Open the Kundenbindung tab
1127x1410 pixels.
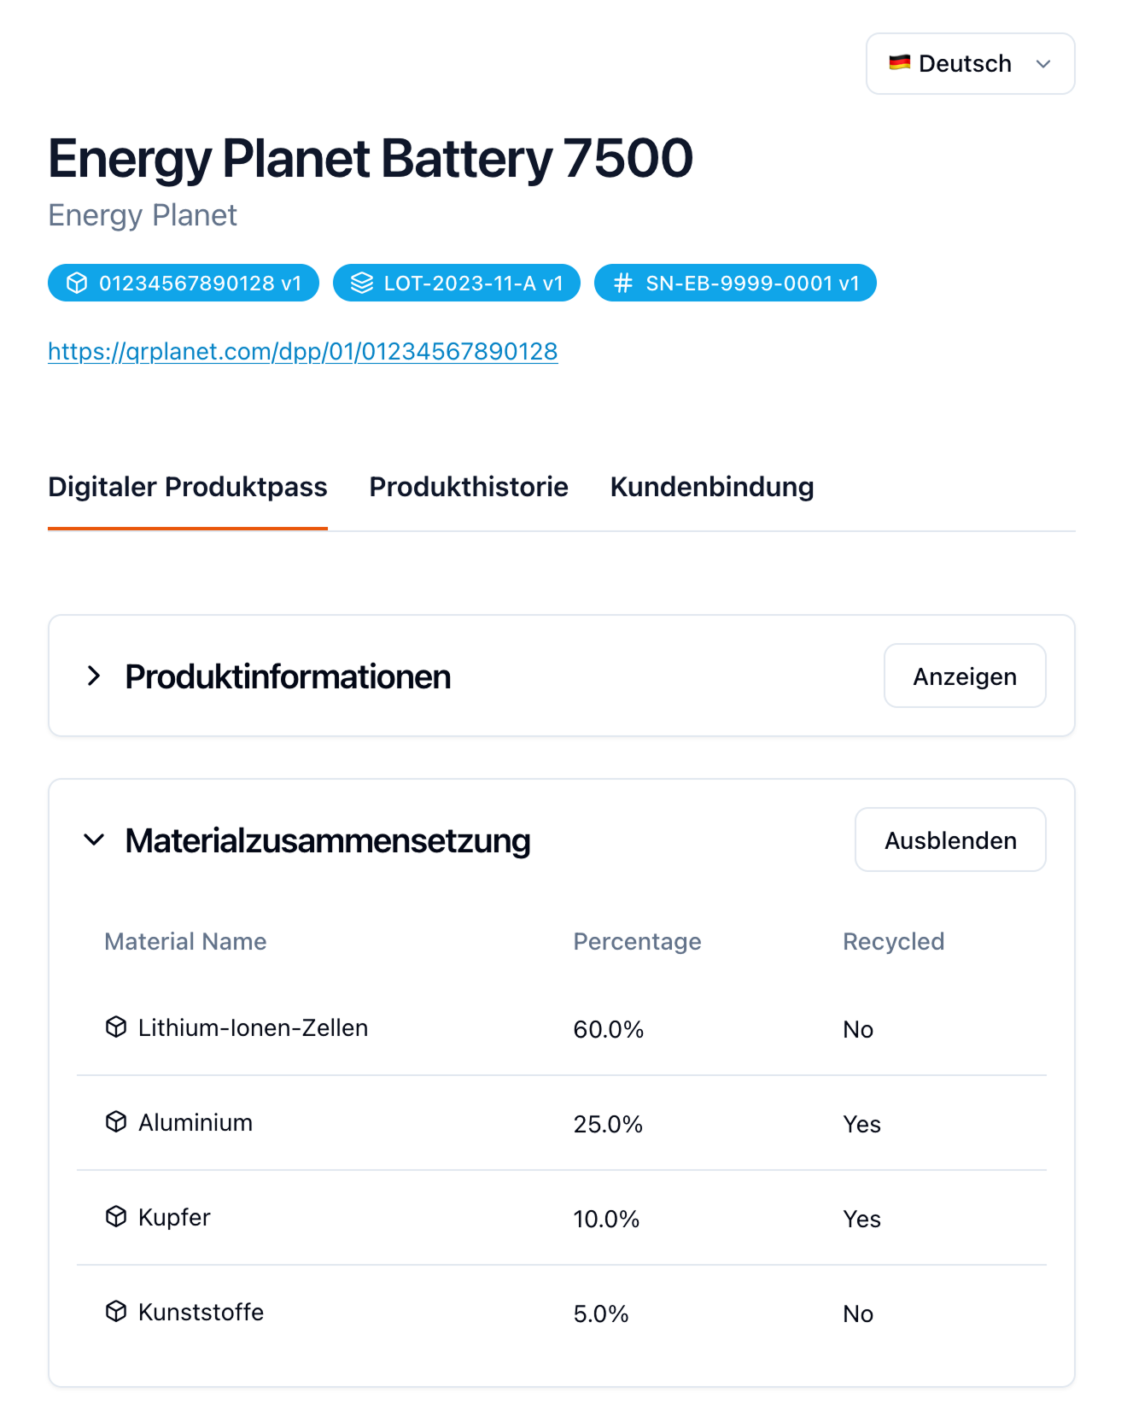[711, 487]
